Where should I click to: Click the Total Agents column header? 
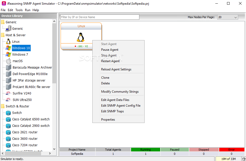click(113, 150)
